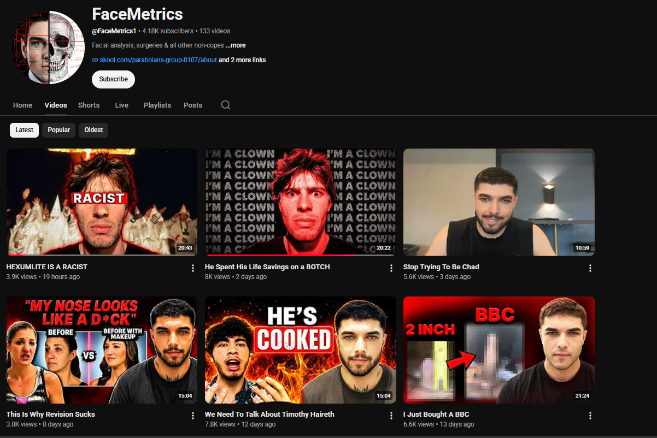Open the Live tab

(x=121, y=105)
